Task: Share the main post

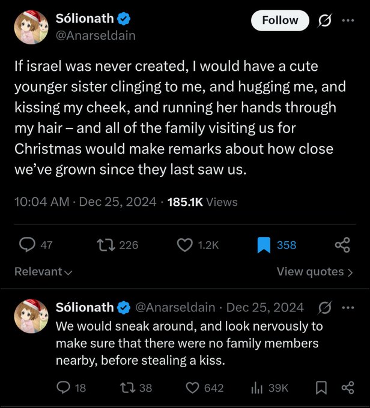Action: [x=342, y=245]
